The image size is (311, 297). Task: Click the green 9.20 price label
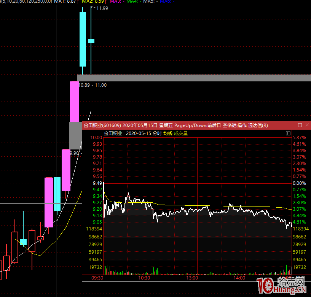pos(97,209)
